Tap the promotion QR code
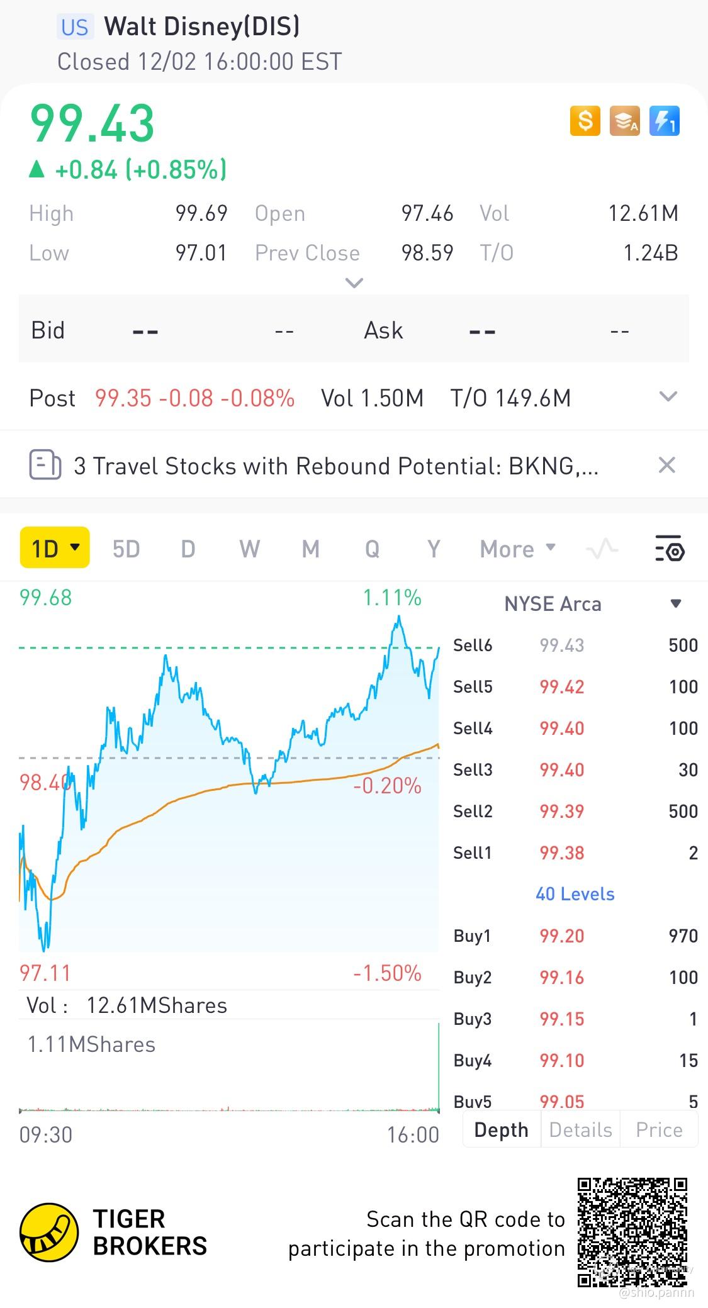The image size is (708, 1308). click(x=632, y=1233)
